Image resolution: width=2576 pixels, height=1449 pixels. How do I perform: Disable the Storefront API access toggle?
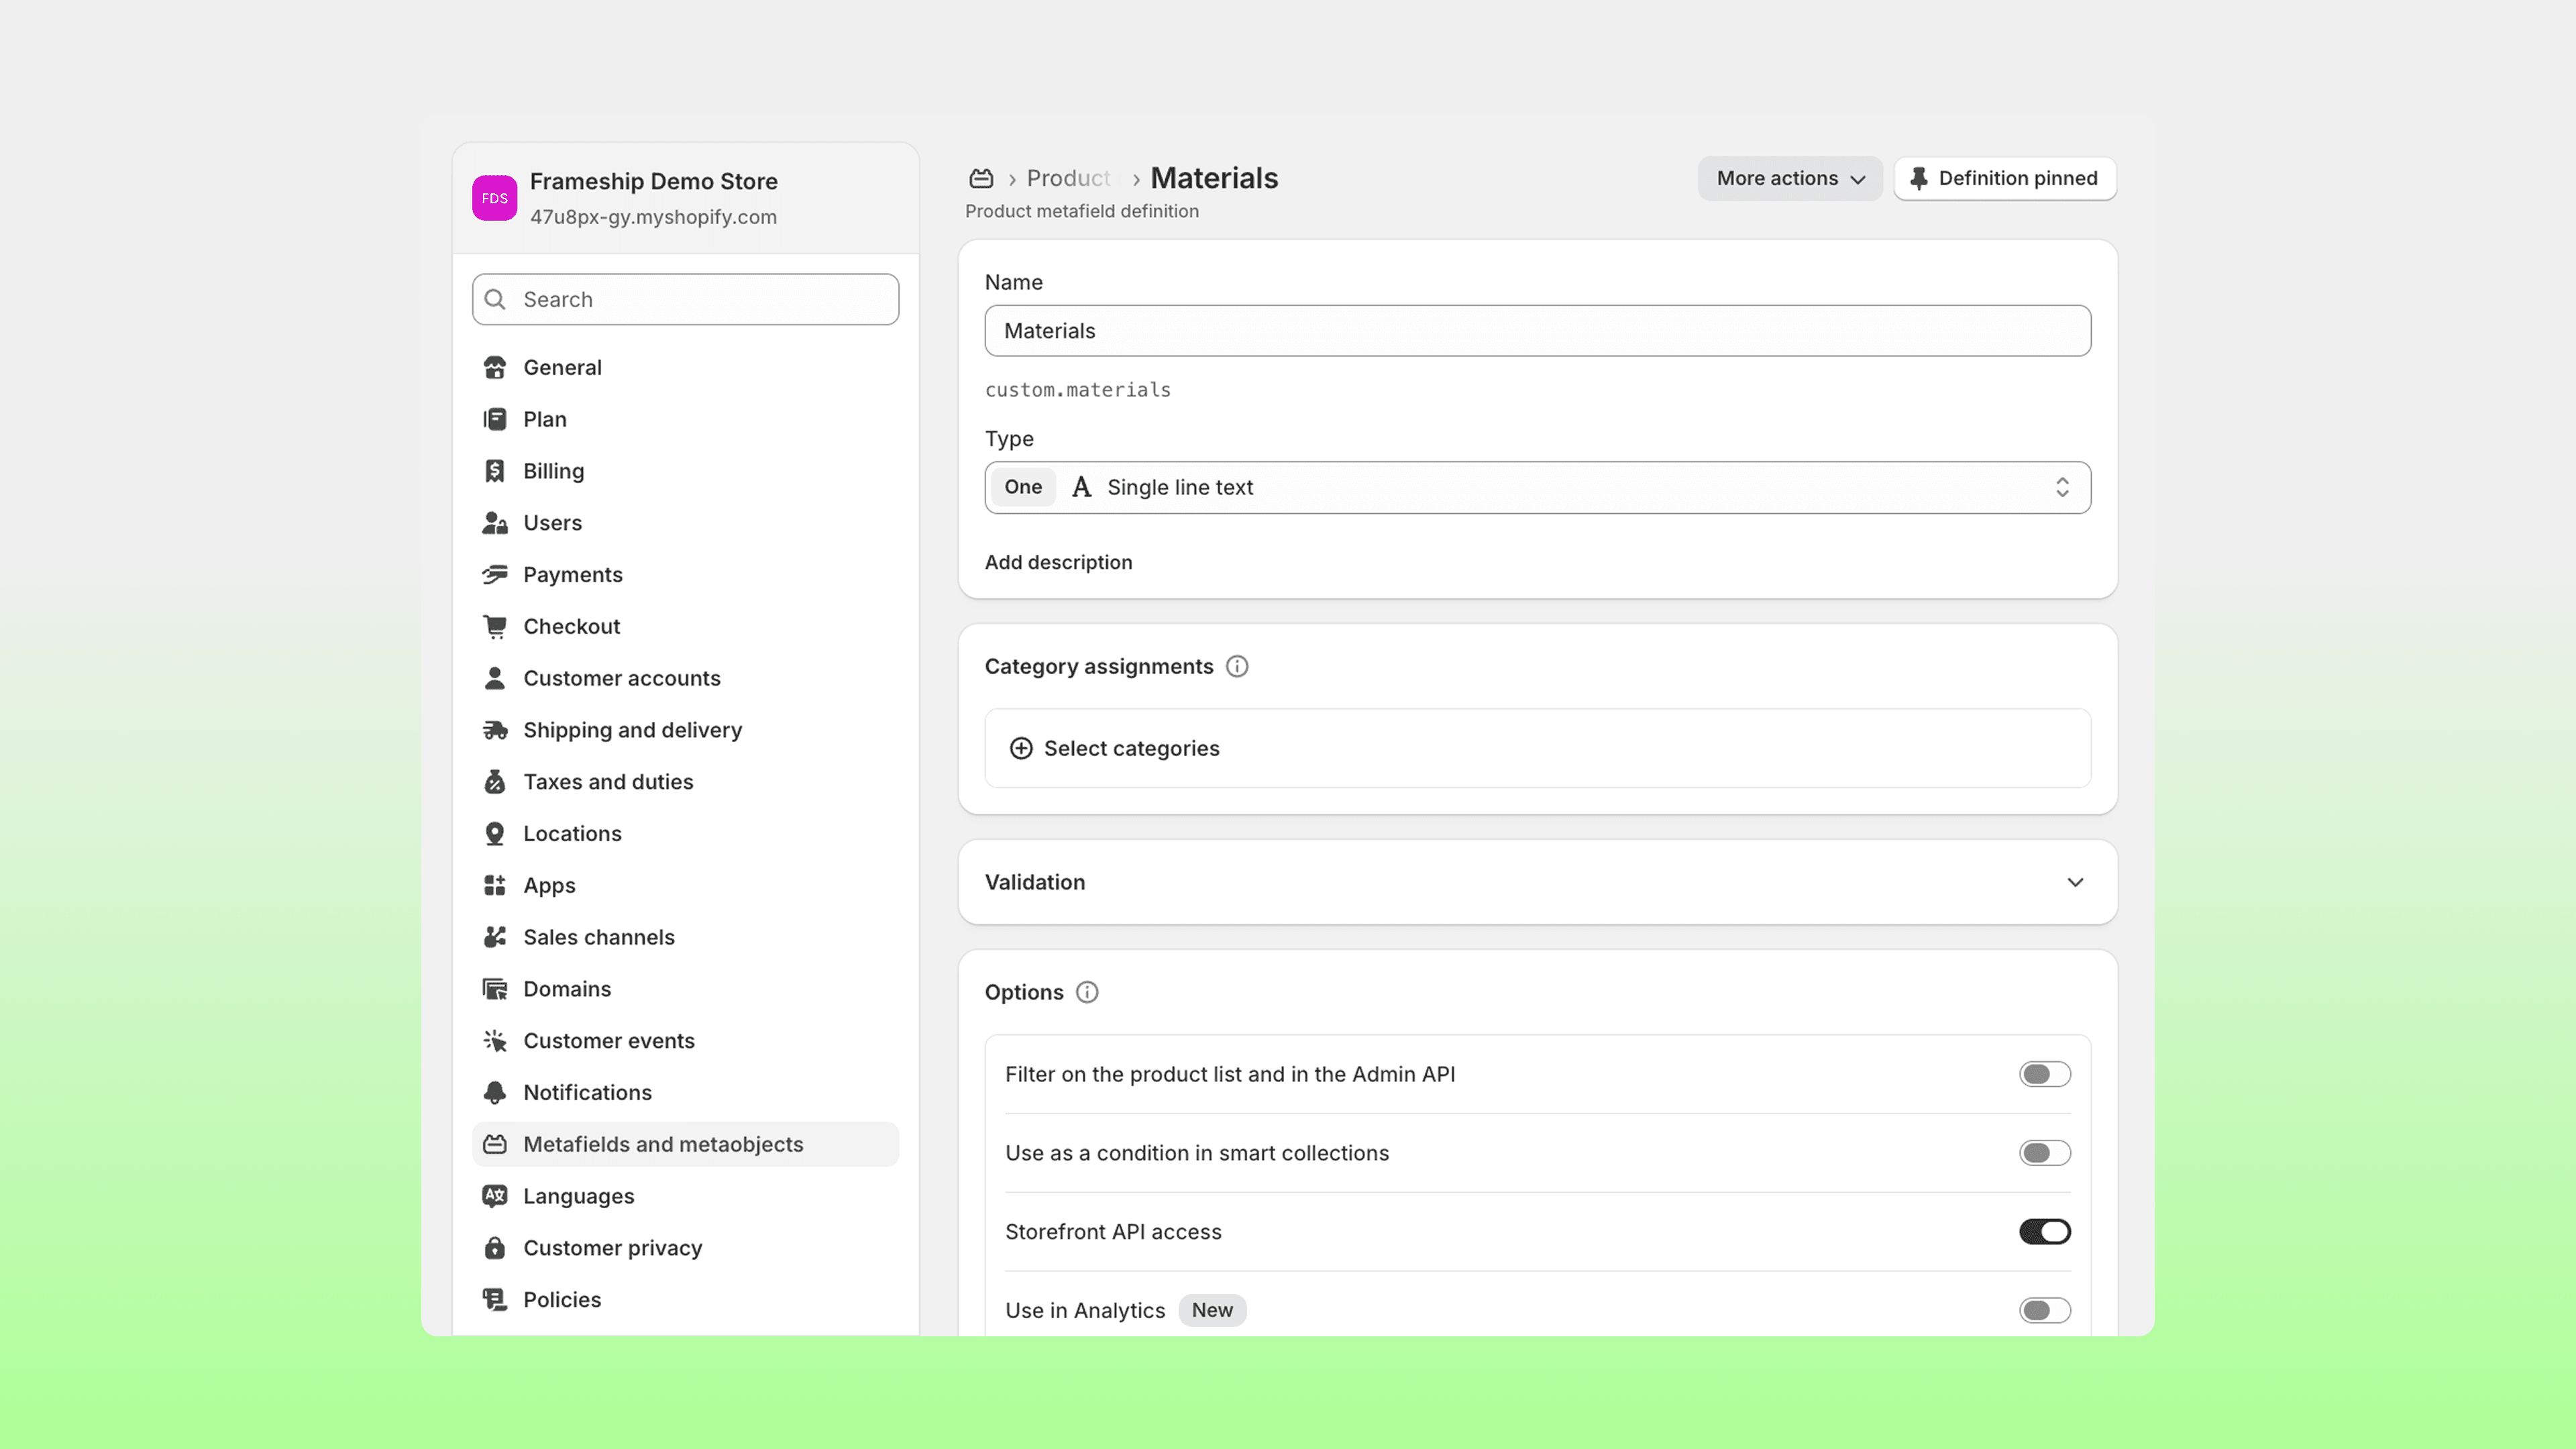(x=2044, y=1232)
